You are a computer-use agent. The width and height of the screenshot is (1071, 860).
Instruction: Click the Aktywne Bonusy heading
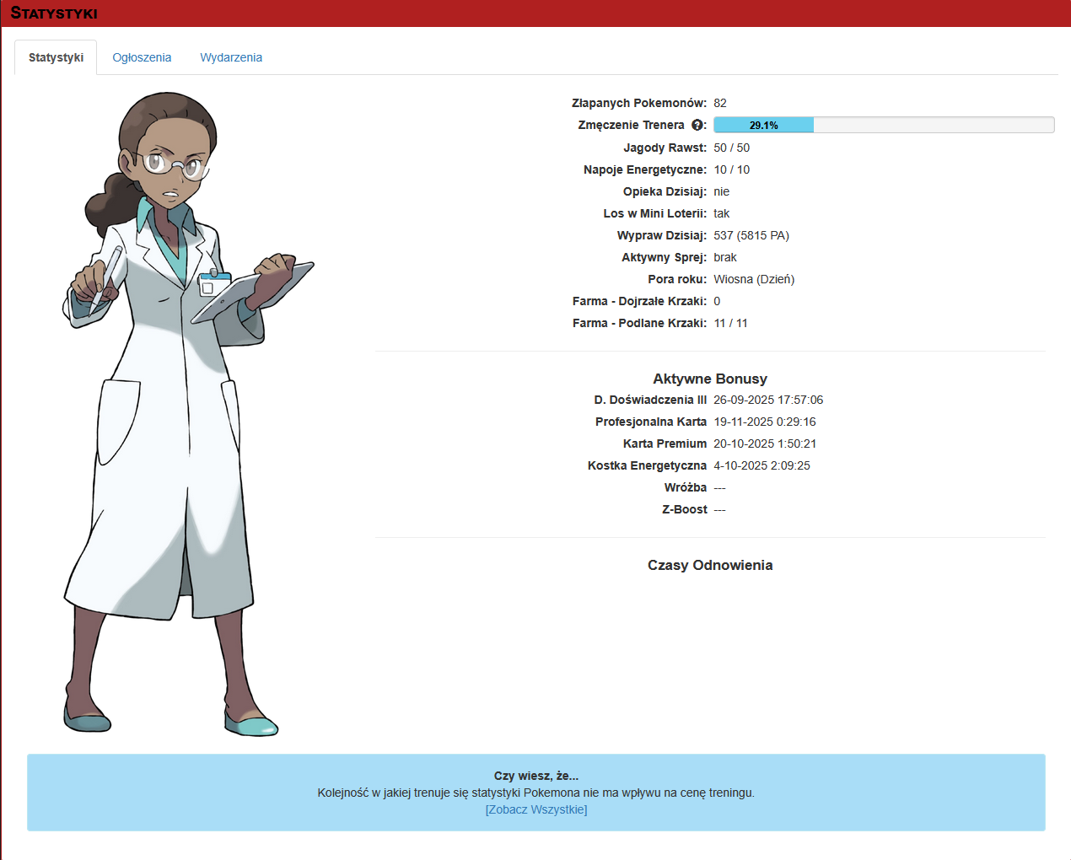(710, 379)
